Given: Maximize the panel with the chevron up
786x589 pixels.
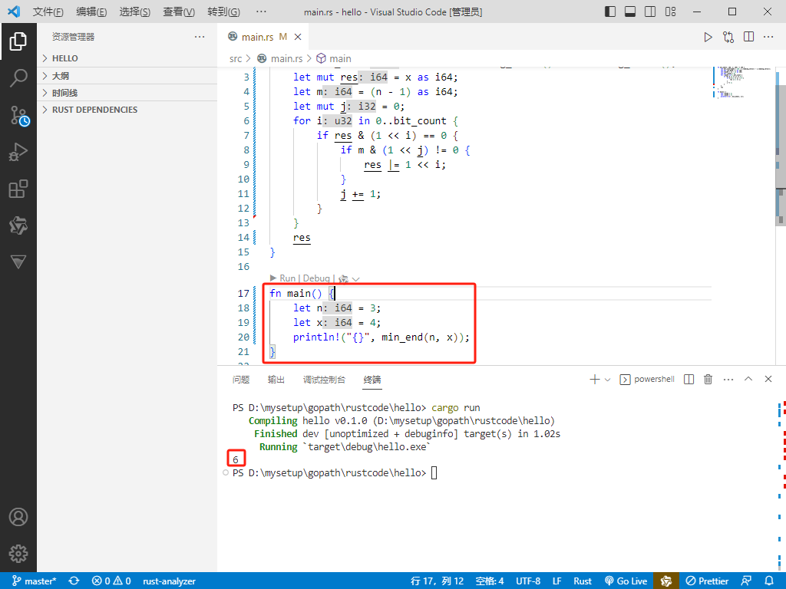Looking at the screenshot, I should click(748, 379).
